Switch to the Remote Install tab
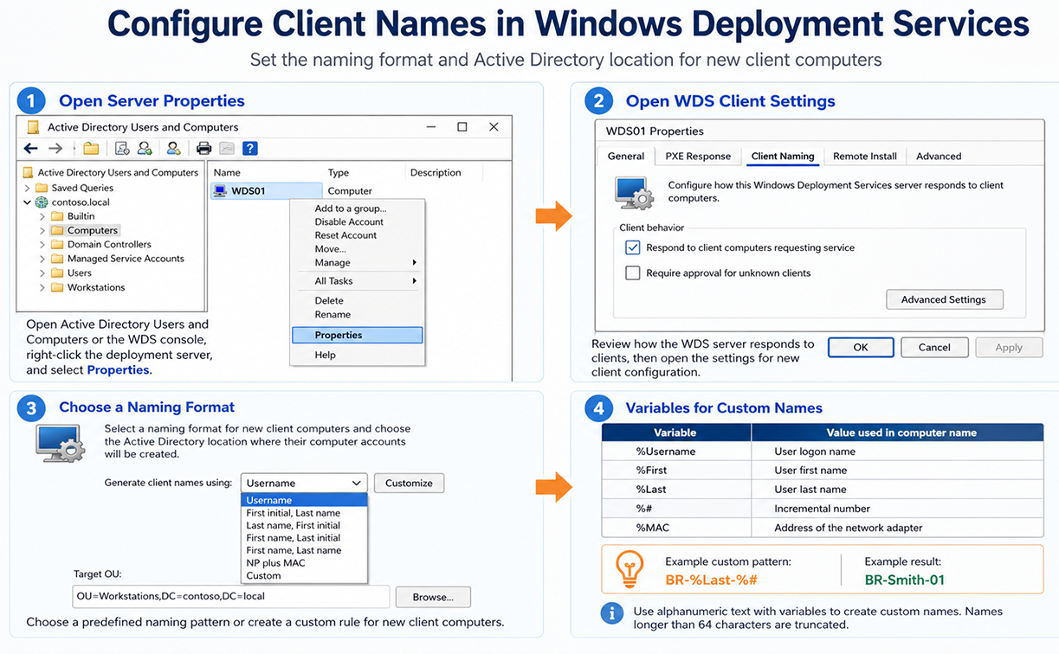This screenshot has height=654, width=1059. [864, 156]
